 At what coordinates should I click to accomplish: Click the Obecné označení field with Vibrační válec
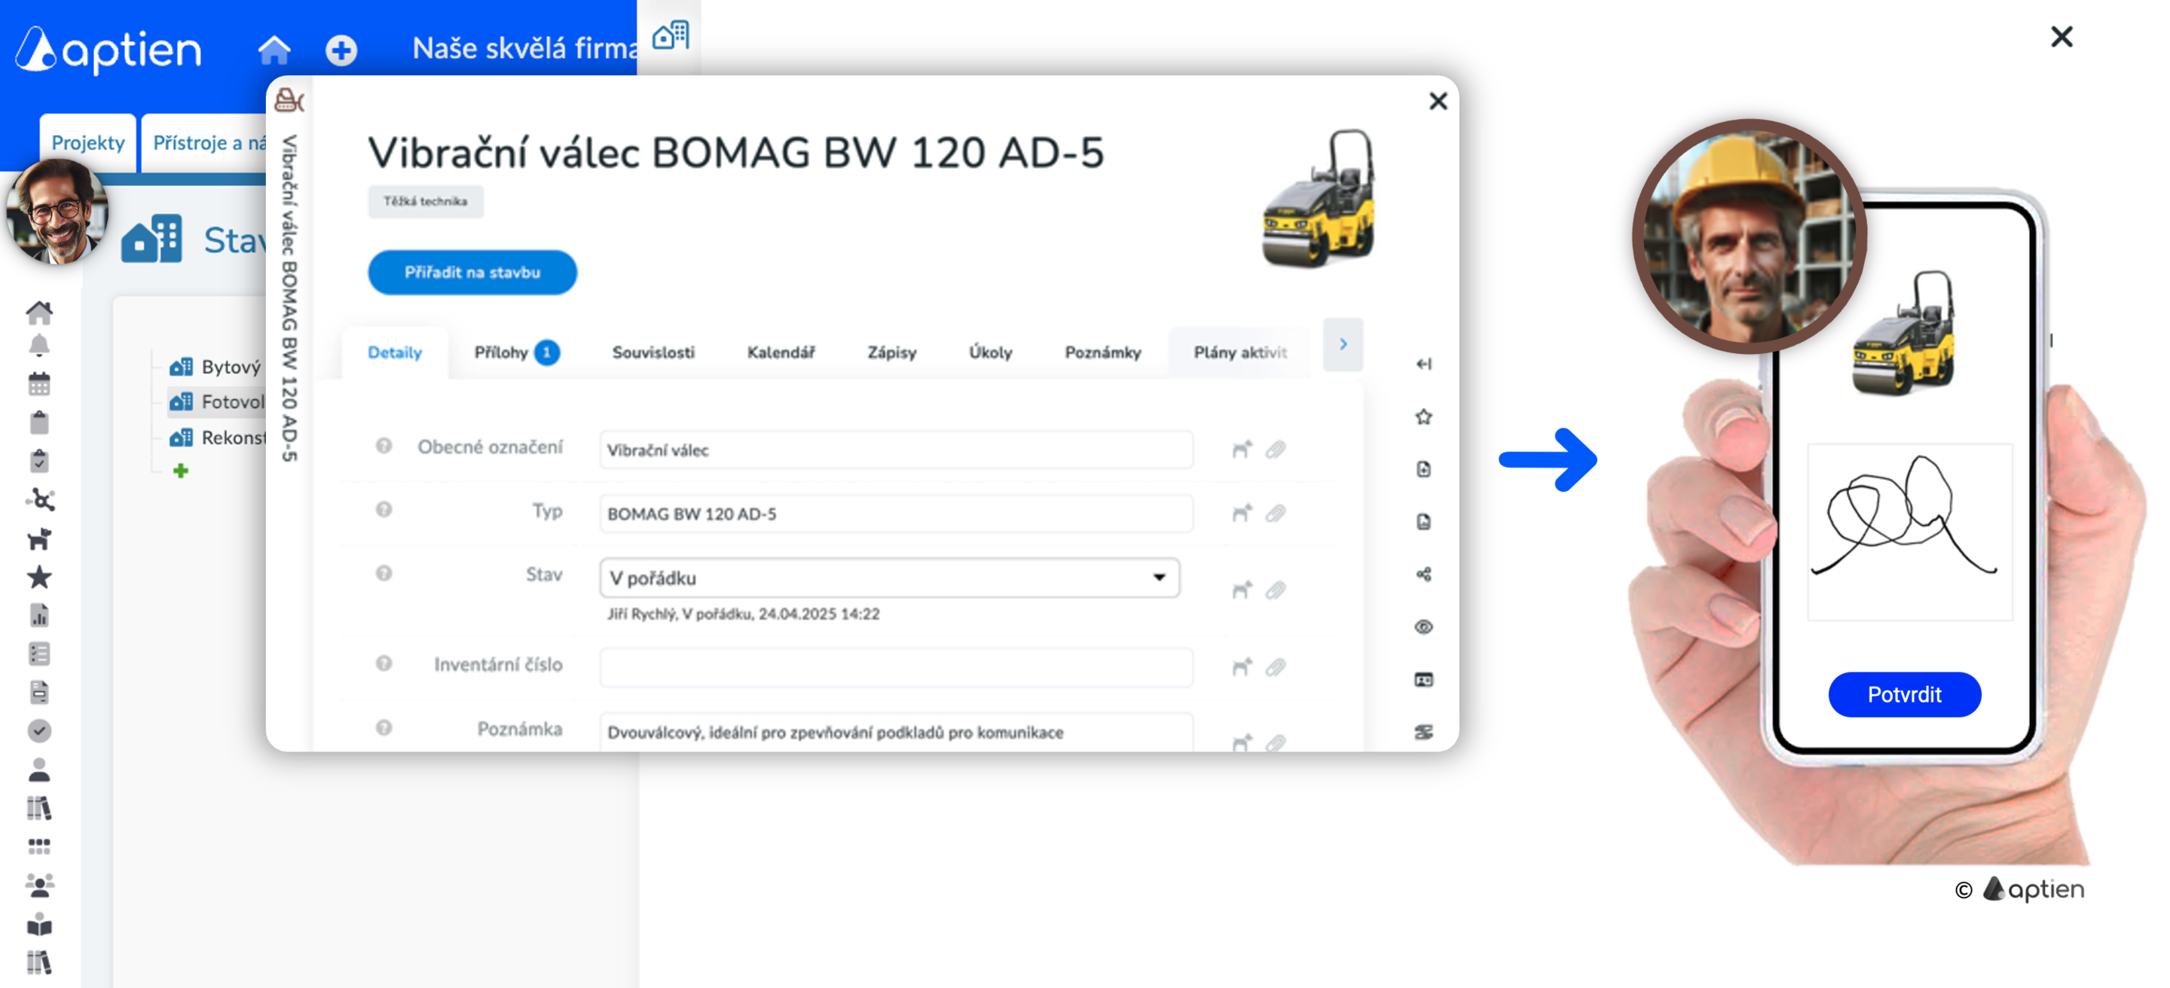(x=895, y=450)
